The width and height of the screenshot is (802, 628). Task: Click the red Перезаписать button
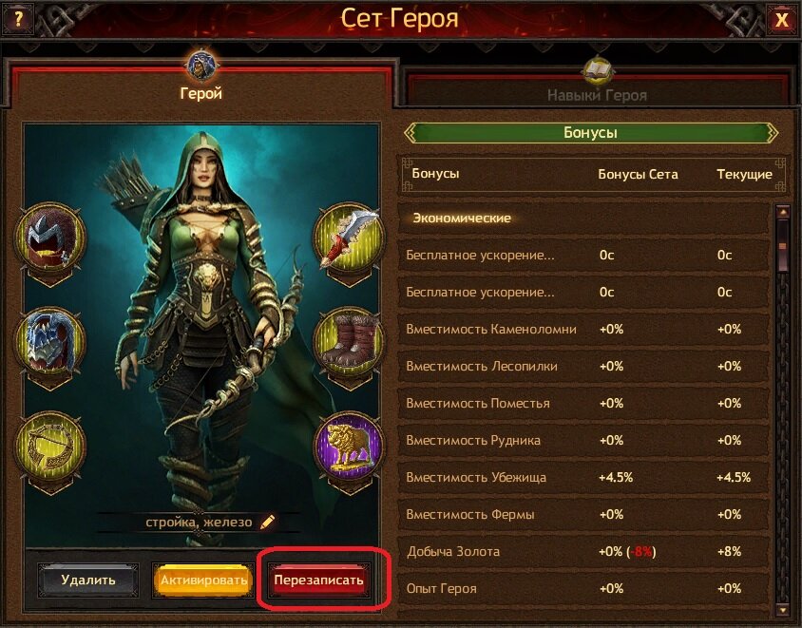click(318, 580)
